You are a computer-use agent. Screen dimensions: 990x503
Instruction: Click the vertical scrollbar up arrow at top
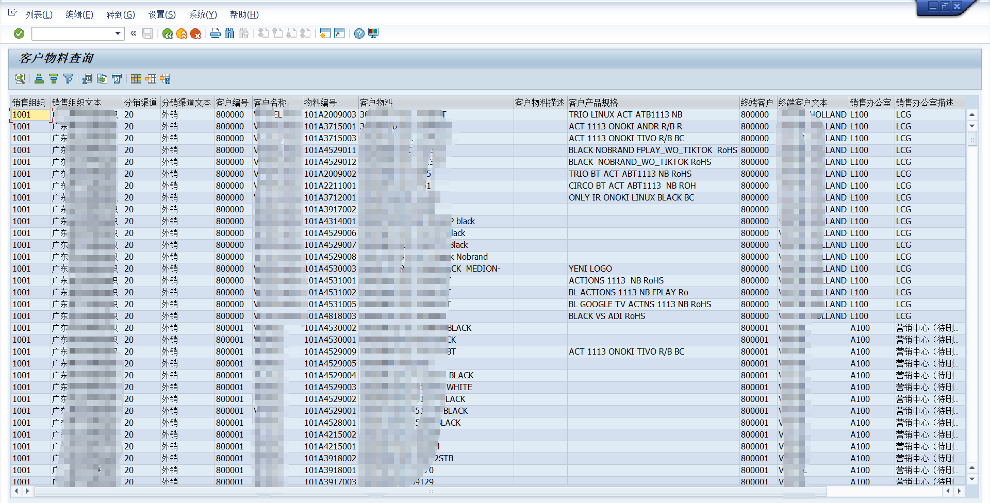972,115
